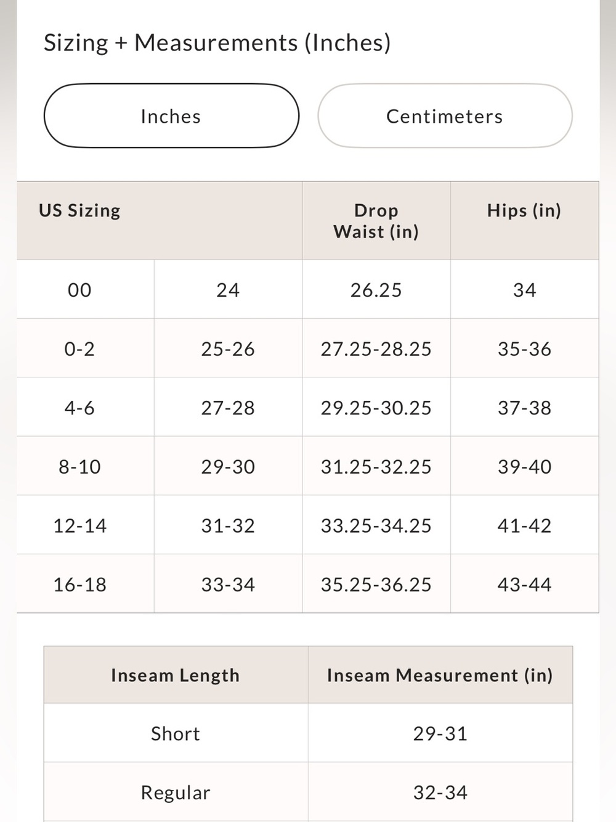Screen dimensions: 616x822
Task: Select the US Sizing column header
Action: coord(79,210)
